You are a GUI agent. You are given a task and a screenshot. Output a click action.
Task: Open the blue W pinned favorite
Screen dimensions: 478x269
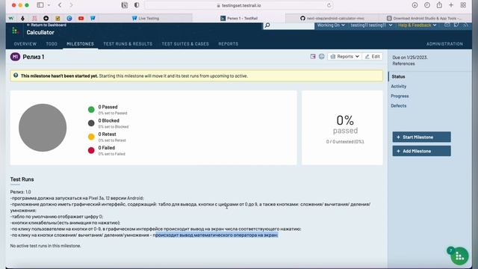coord(93,18)
